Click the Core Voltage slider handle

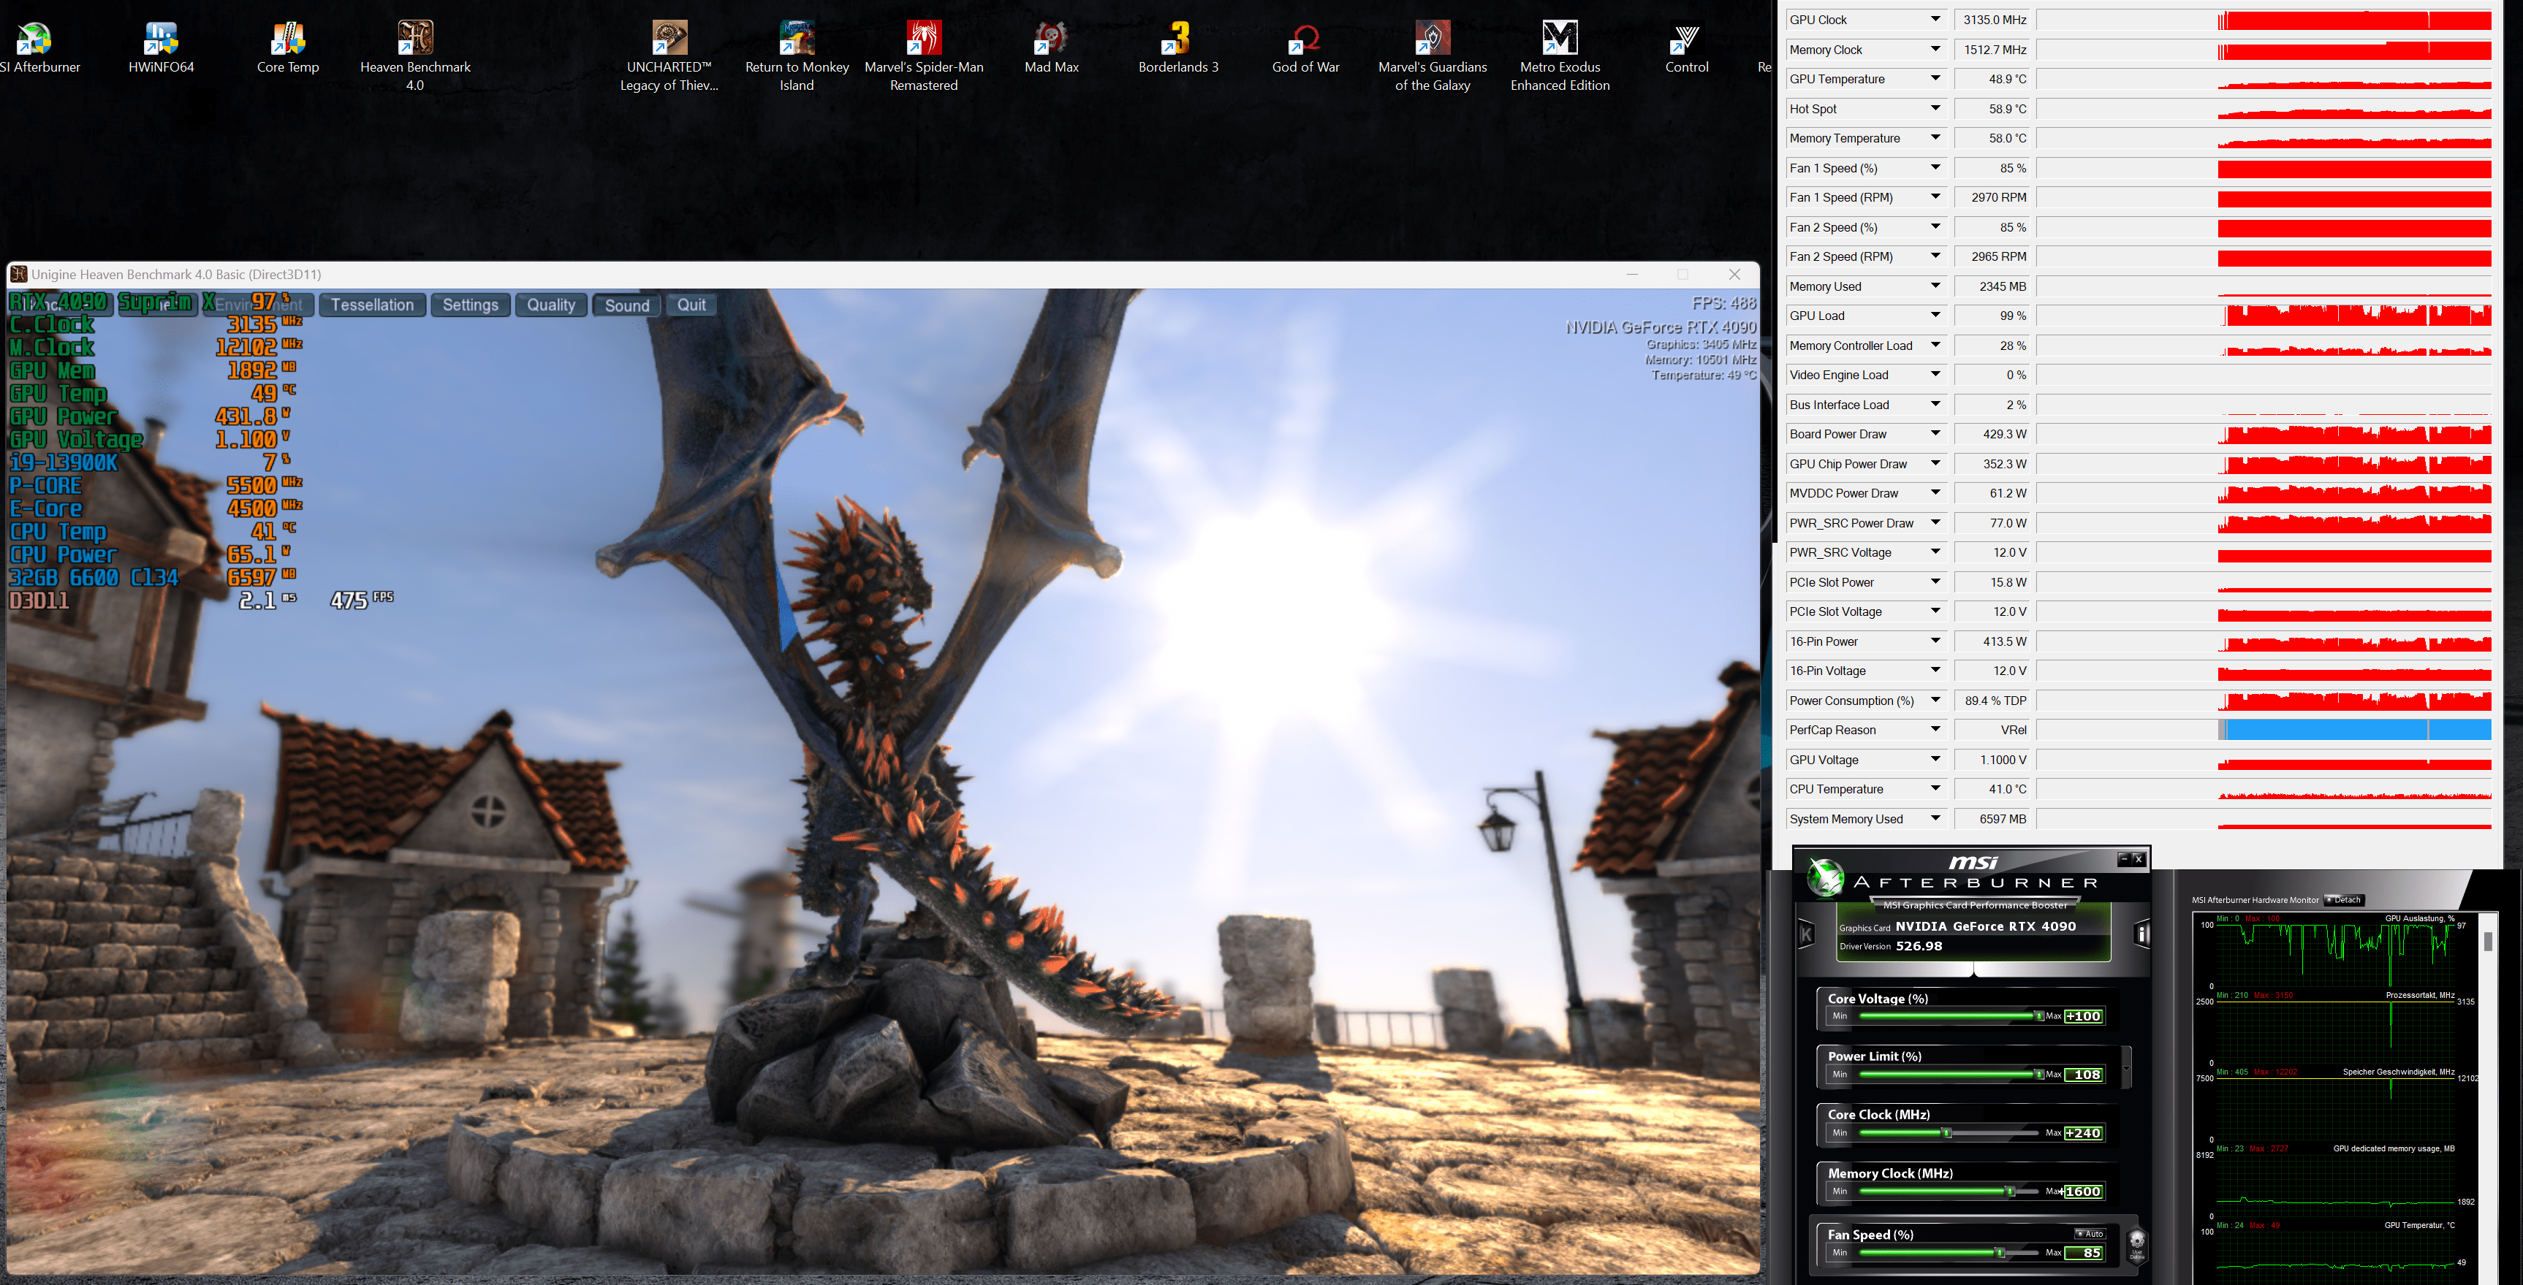click(x=2039, y=1016)
